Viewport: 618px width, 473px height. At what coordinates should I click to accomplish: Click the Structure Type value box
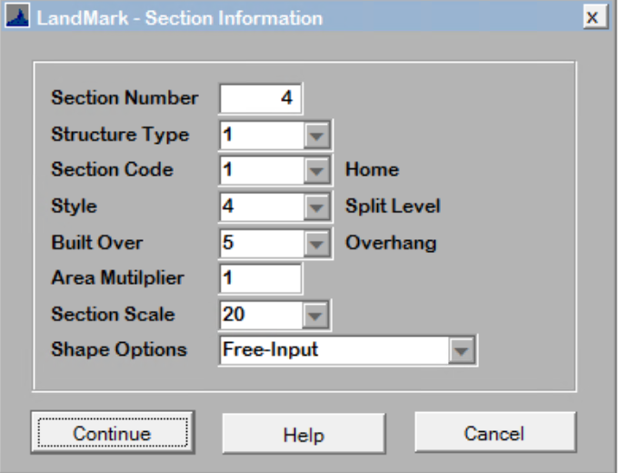[262, 136]
